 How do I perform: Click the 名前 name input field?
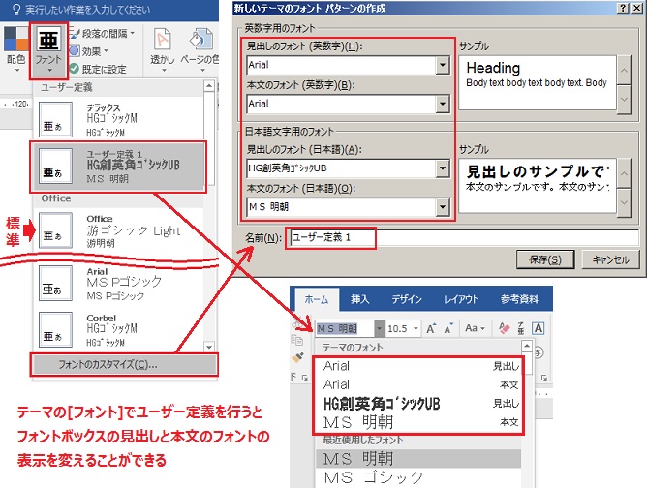(x=464, y=237)
